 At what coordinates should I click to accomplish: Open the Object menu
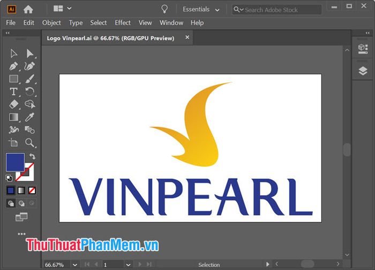pos(51,22)
